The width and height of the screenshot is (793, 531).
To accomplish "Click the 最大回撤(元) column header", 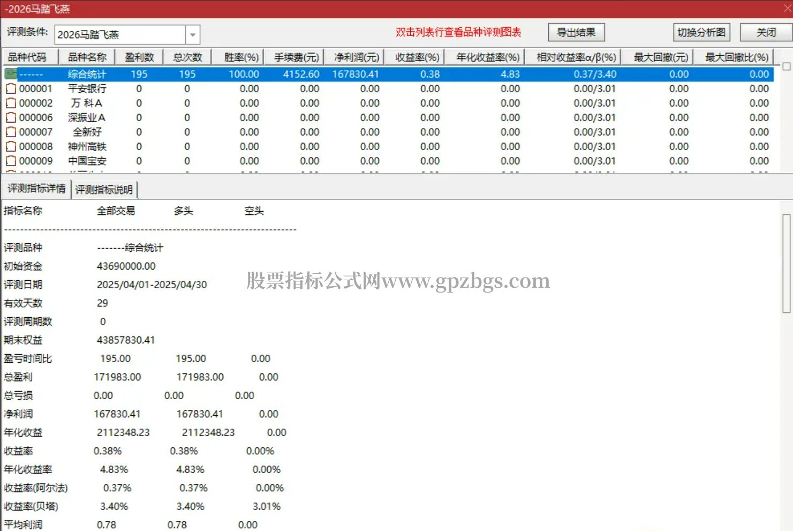I will tap(661, 57).
